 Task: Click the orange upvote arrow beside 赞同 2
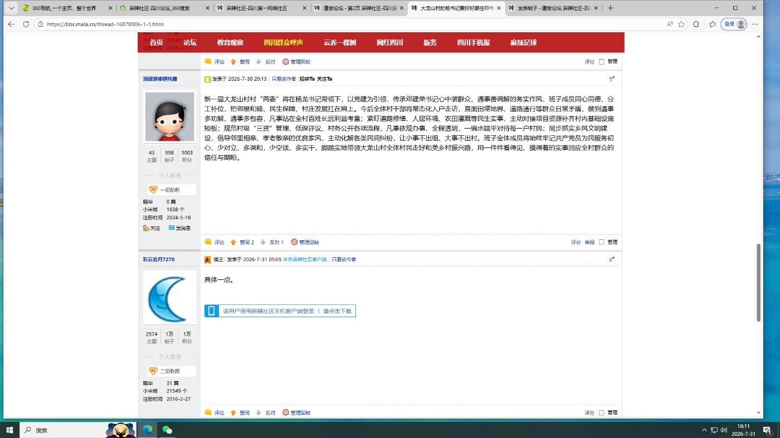[233, 242]
